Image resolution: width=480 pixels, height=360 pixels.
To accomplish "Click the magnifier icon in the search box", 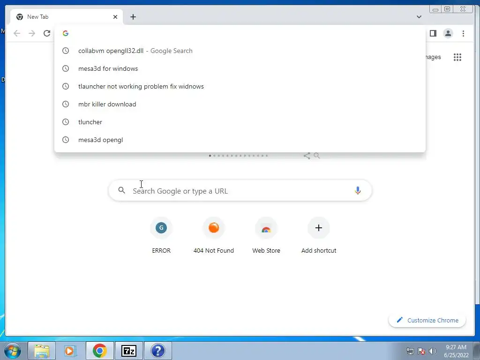I will [122, 190].
